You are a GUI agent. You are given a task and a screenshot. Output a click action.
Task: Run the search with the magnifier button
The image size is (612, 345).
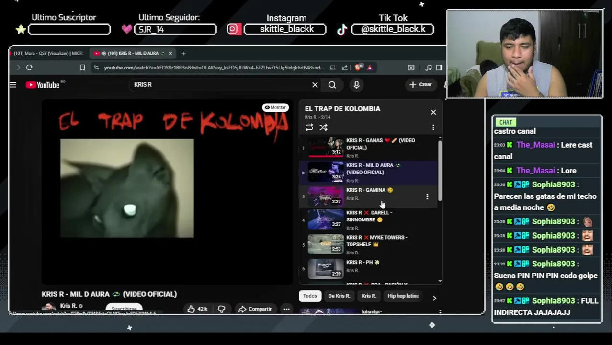[332, 85]
